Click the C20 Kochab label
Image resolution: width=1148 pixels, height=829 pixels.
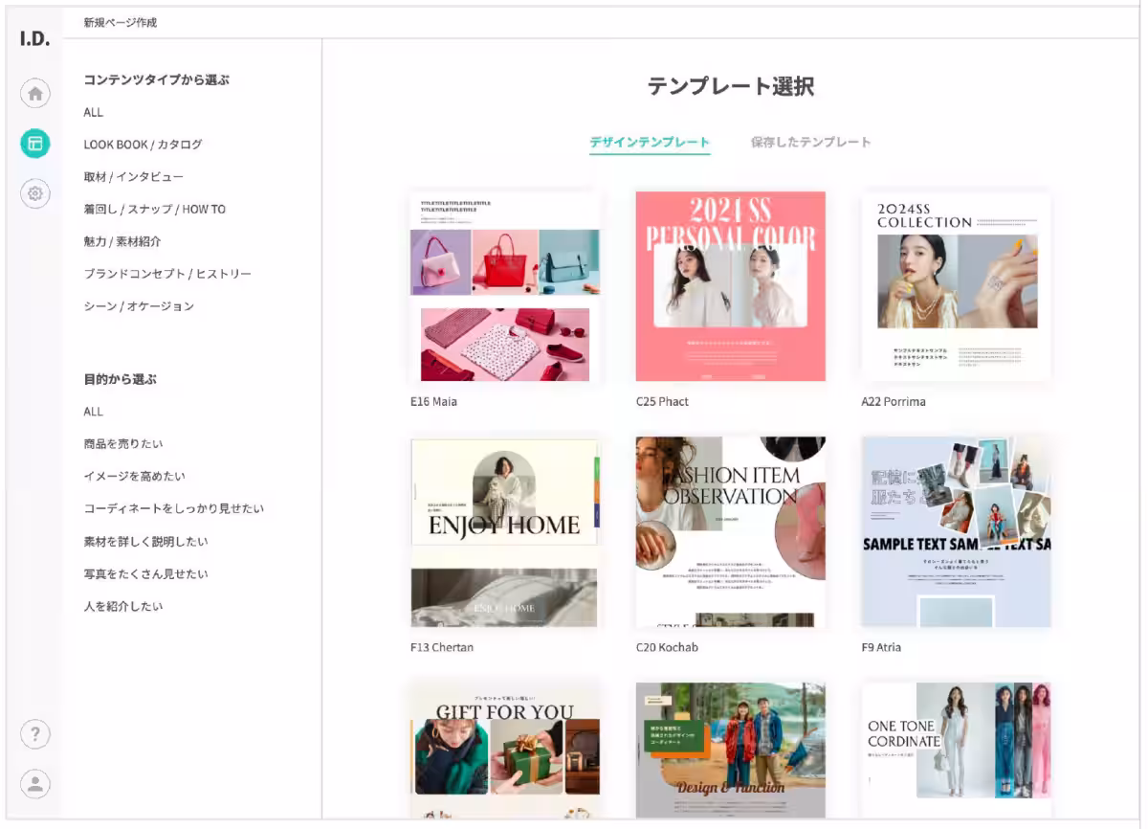point(667,647)
